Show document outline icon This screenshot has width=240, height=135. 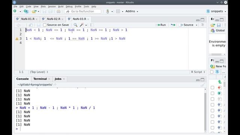[x=202, y=25]
